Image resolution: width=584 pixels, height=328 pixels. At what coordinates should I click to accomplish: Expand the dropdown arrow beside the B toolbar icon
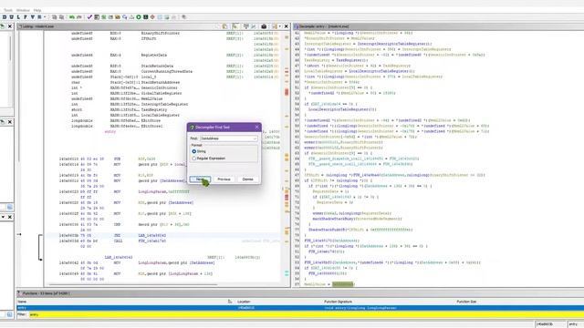[45, 17]
